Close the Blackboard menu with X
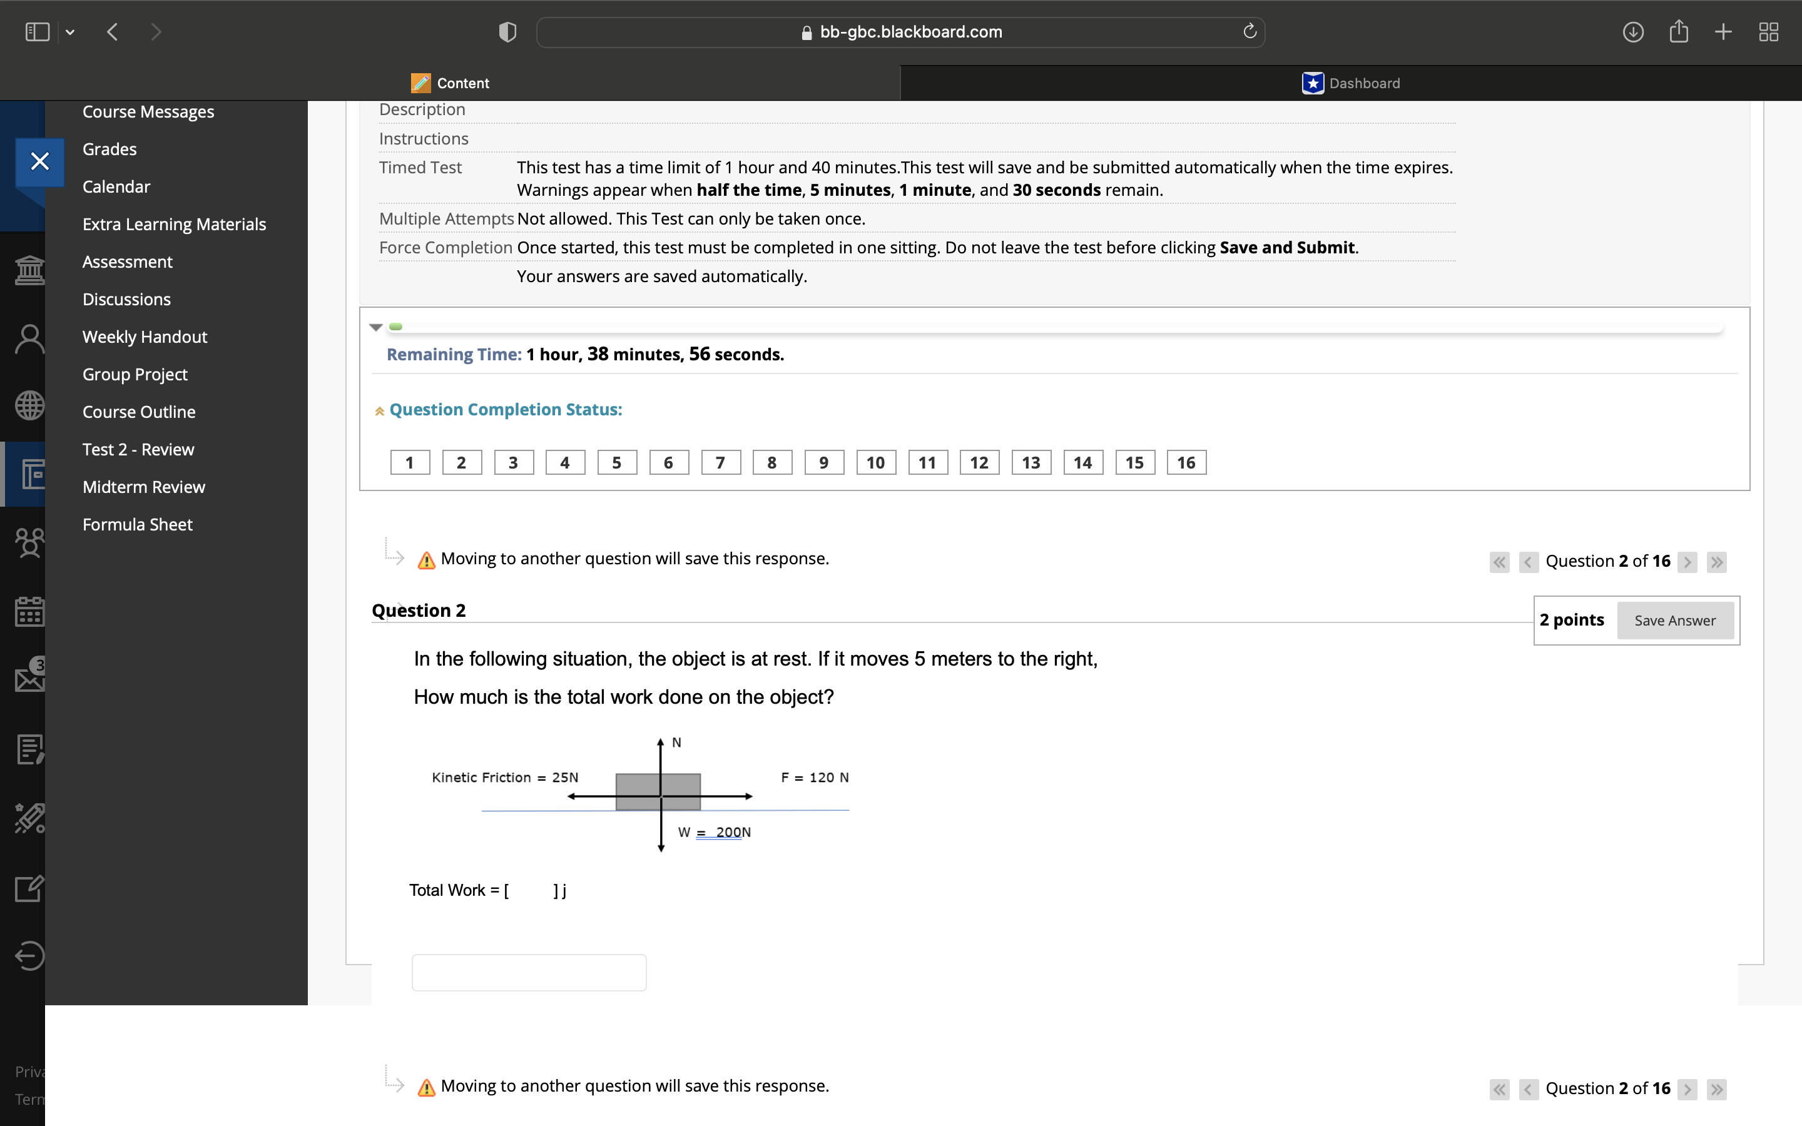The image size is (1802, 1126). pos(39,161)
